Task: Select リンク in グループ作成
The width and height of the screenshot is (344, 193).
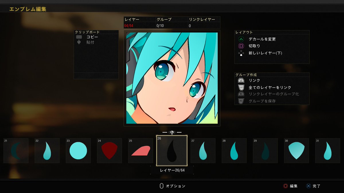Action: tap(255, 80)
